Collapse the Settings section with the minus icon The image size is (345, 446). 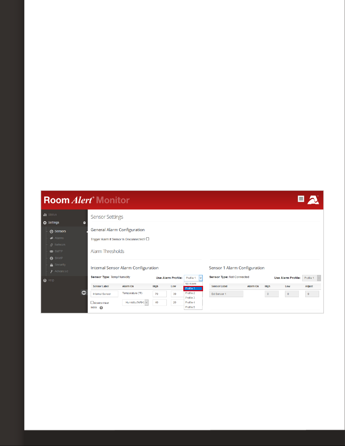(x=84, y=223)
